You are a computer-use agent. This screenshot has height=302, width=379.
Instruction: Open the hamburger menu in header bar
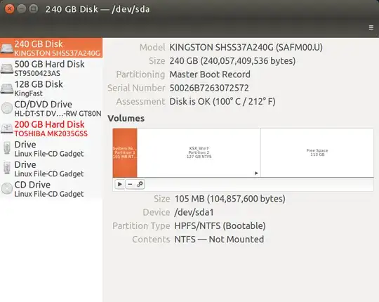(371, 27)
